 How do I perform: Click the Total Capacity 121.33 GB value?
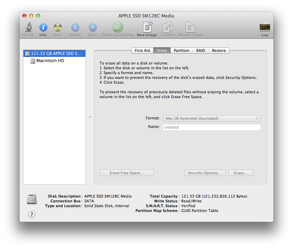click(214, 196)
